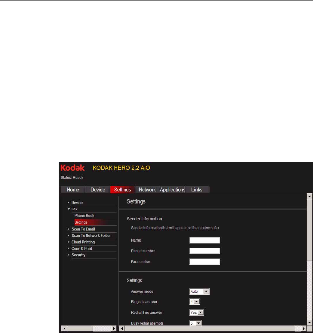313x333 pixels.
Task: Open Scan To Network Folder section
Action: point(91,236)
